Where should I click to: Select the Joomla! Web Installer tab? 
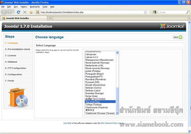(x=24, y=18)
